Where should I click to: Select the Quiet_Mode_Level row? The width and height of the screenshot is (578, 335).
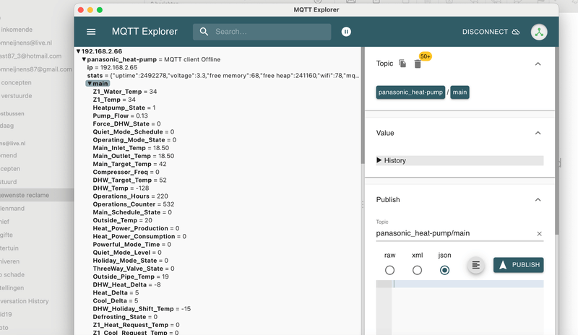point(127,253)
